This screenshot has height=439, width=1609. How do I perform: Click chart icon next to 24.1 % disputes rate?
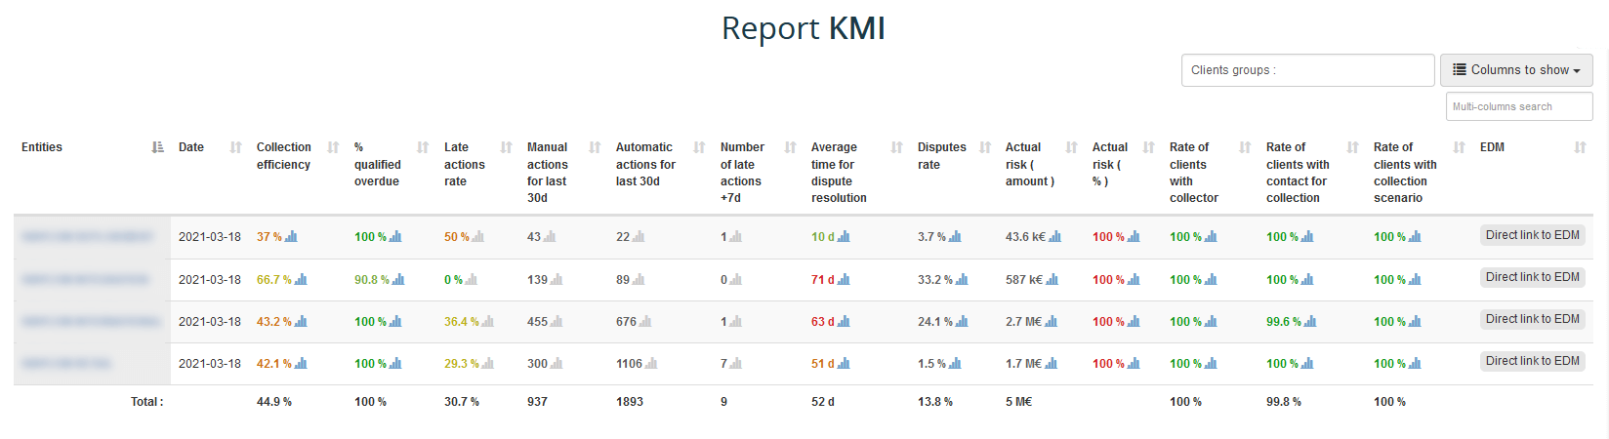962,322
